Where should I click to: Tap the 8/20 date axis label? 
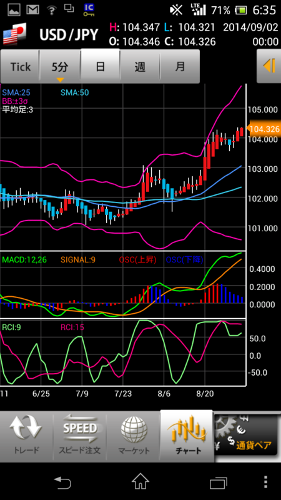coord(205,394)
